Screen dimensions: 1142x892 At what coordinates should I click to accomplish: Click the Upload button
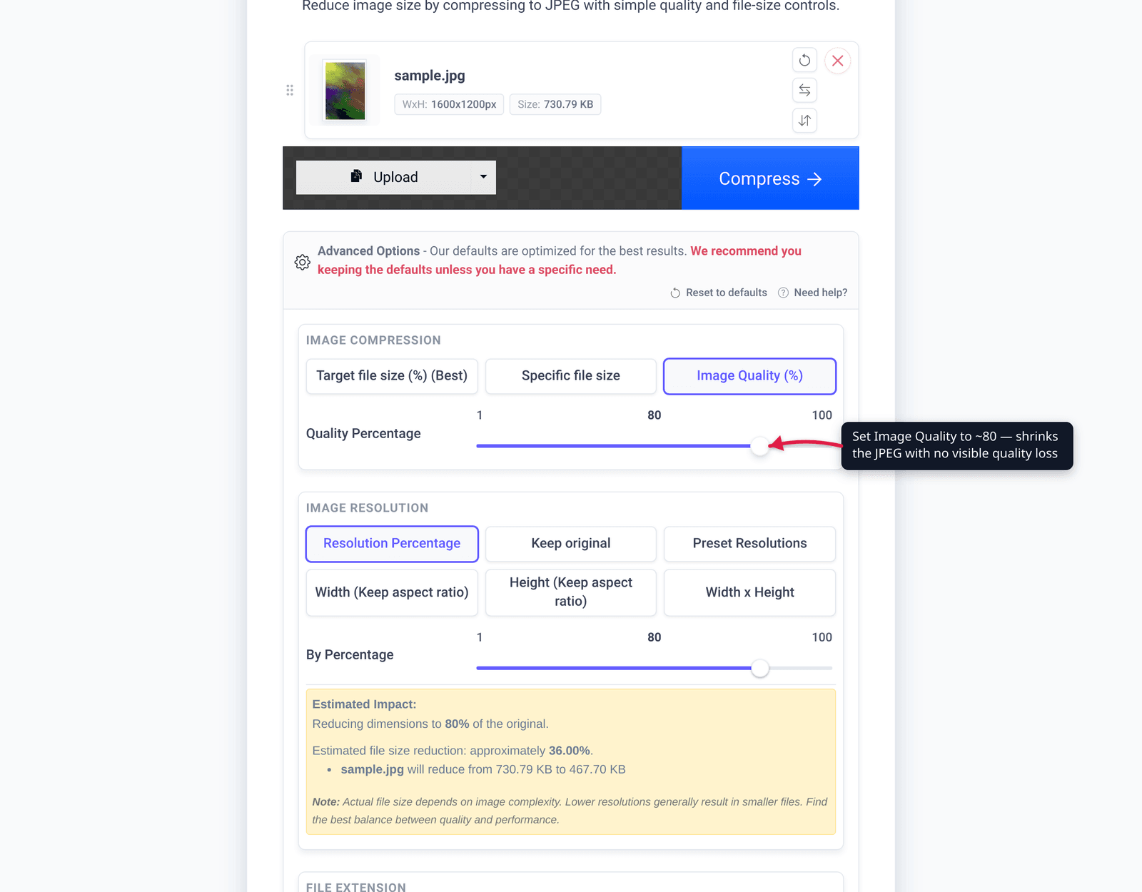point(384,177)
